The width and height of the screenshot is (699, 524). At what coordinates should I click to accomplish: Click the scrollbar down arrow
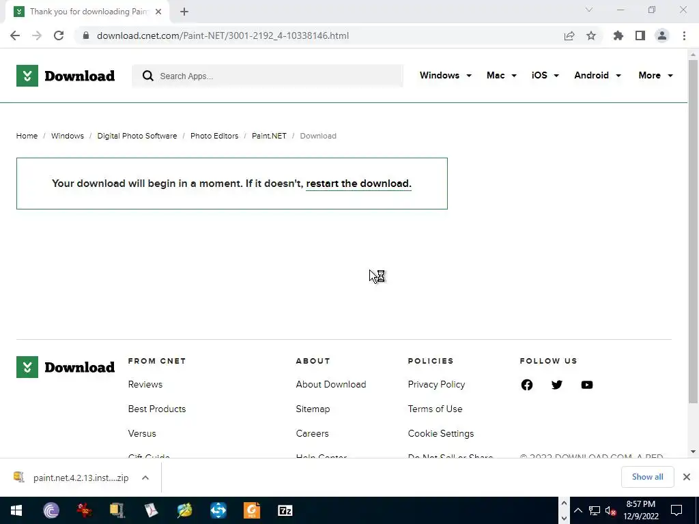click(x=693, y=452)
